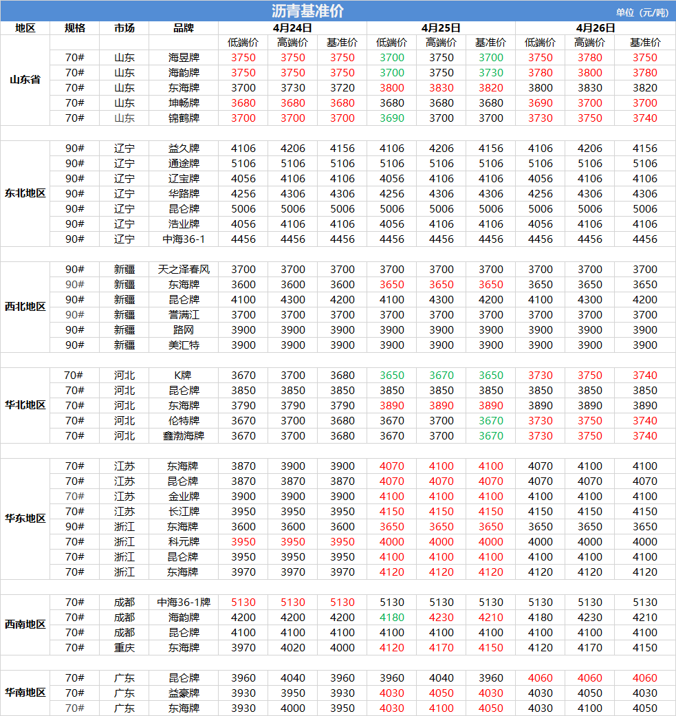Click the 4月25日 date header
Image resolution: width=676 pixels, height=716 pixels.
(441, 28)
